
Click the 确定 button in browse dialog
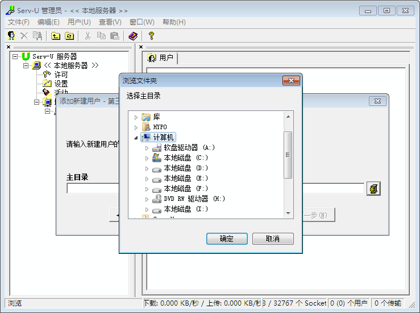227,238
